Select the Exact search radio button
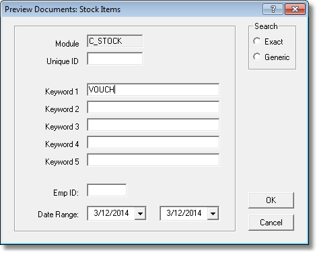317x253 pixels. tap(257, 41)
